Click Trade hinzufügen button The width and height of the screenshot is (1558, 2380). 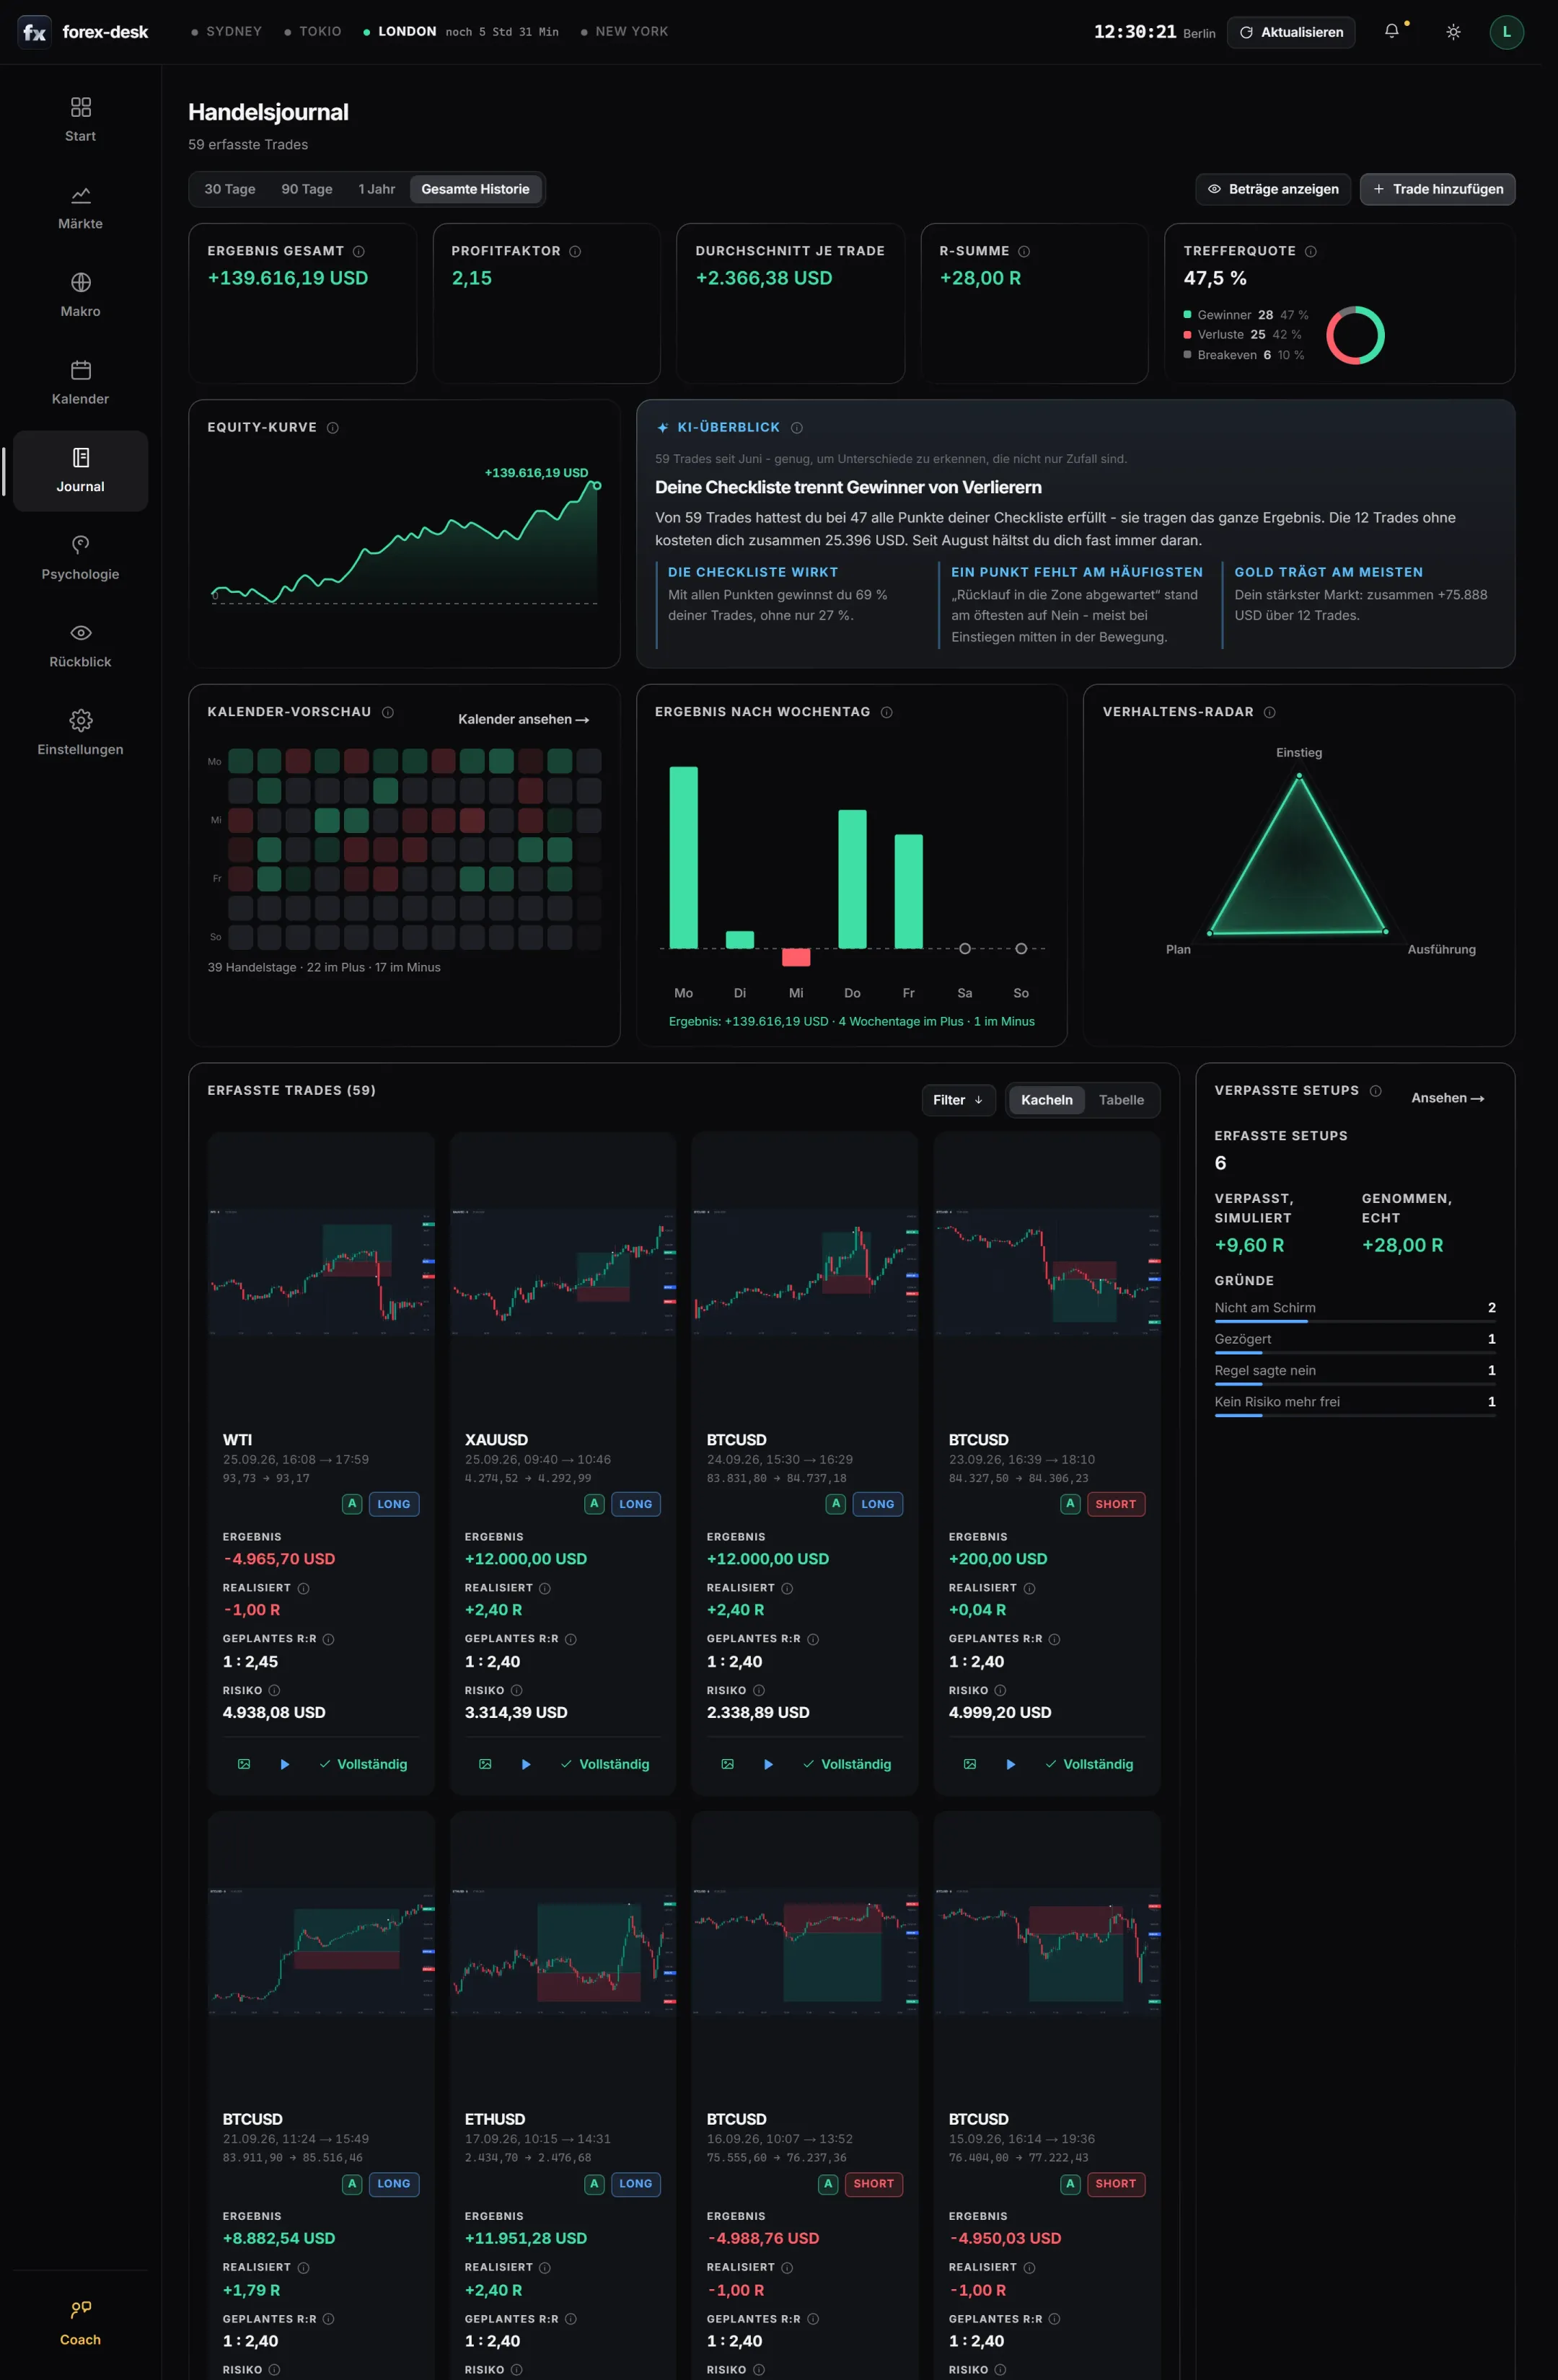(1437, 189)
